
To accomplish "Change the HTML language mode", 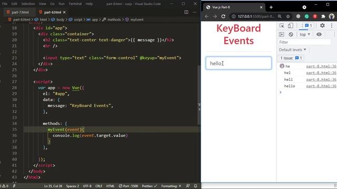I will (110, 186).
